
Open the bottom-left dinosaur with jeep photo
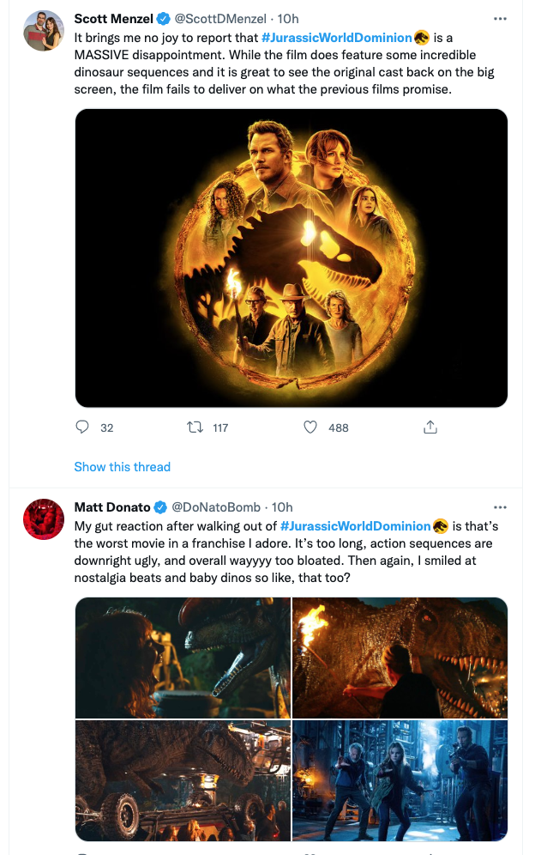183,780
